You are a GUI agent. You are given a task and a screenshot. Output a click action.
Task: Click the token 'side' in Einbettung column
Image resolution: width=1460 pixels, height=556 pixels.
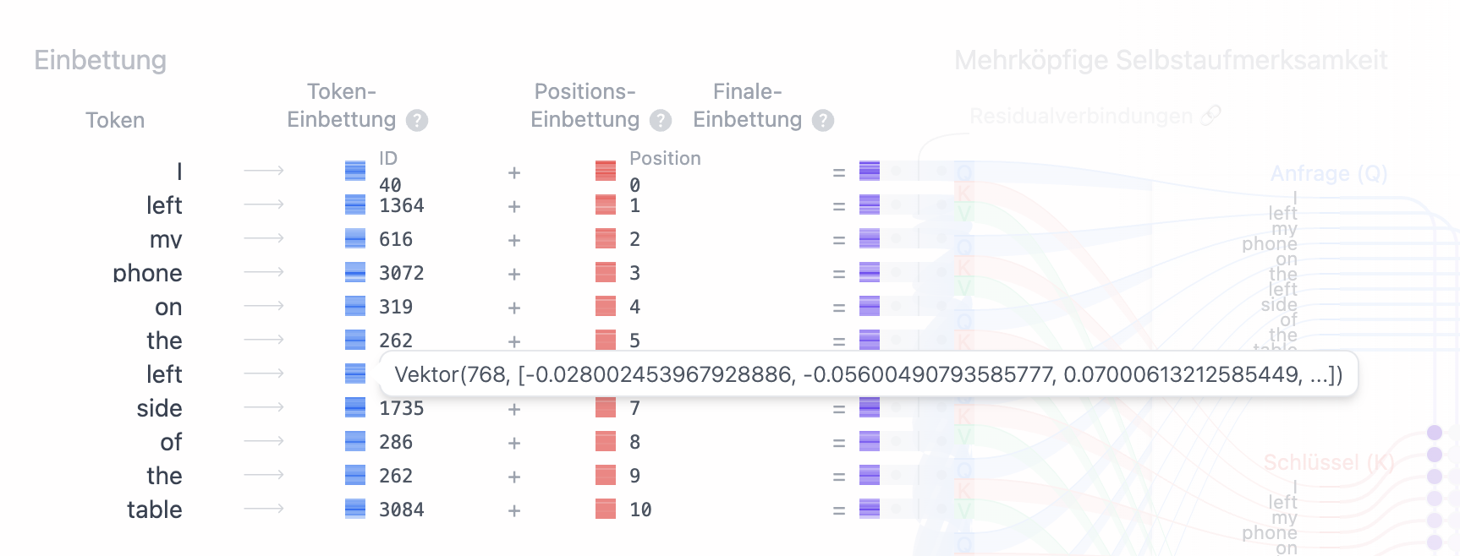pos(160,408)
